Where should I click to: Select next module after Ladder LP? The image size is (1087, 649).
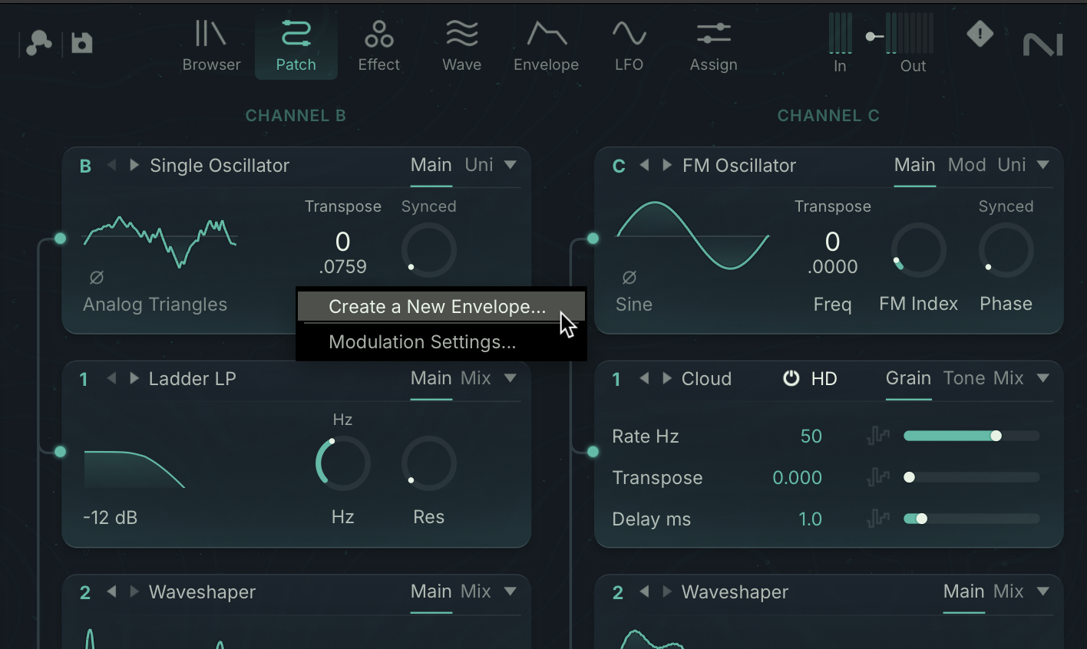pos(134,378)
